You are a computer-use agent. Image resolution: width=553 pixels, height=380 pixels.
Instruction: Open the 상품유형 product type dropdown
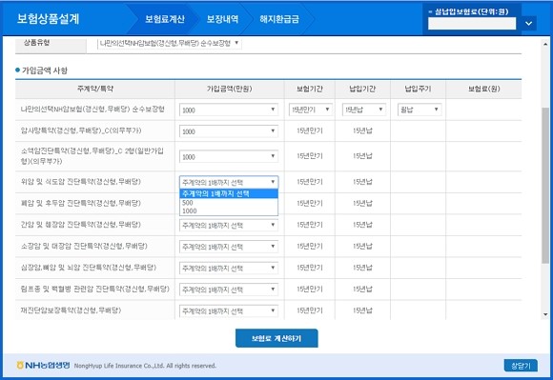tap(170, 43)
